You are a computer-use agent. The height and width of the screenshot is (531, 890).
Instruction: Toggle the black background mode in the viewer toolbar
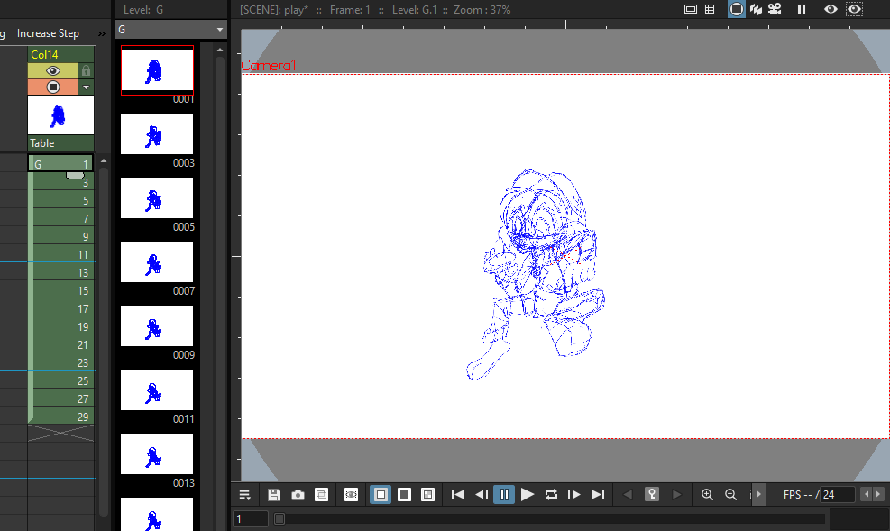tap(404, 494)
